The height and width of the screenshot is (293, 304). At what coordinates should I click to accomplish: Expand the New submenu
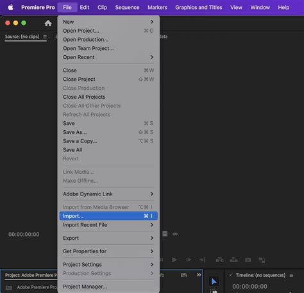click(108, 22)
